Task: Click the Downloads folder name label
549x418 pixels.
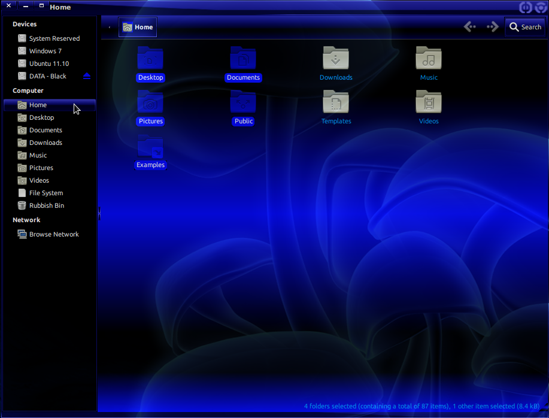Action: click(336, 77)
